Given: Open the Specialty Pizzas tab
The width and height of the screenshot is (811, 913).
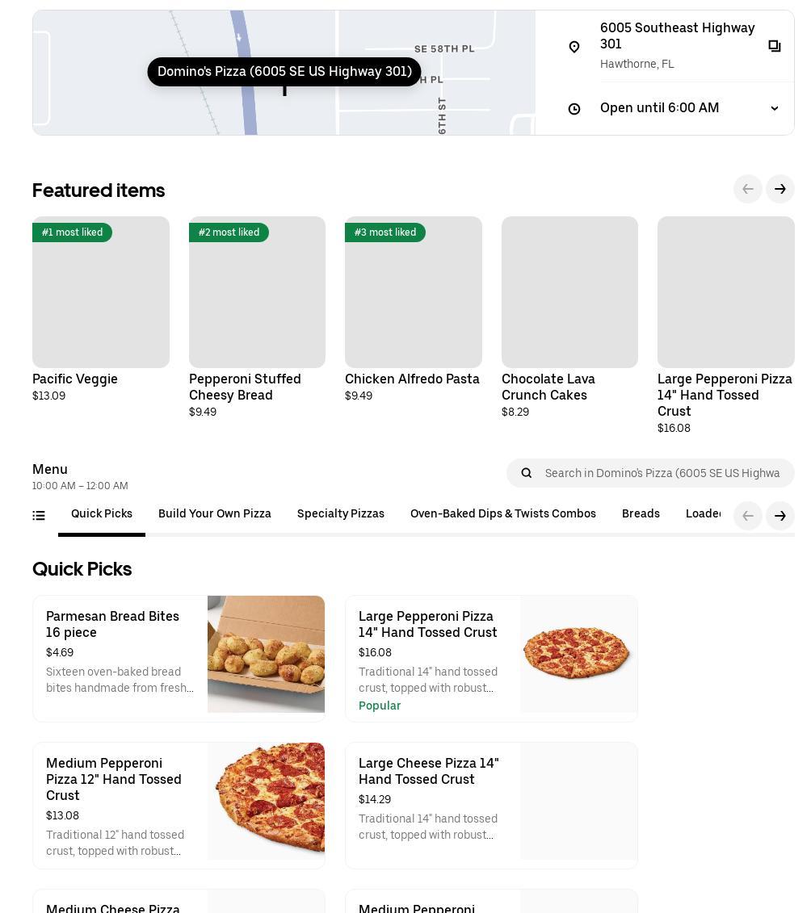Looking at the screenshot, I should 341,514.
